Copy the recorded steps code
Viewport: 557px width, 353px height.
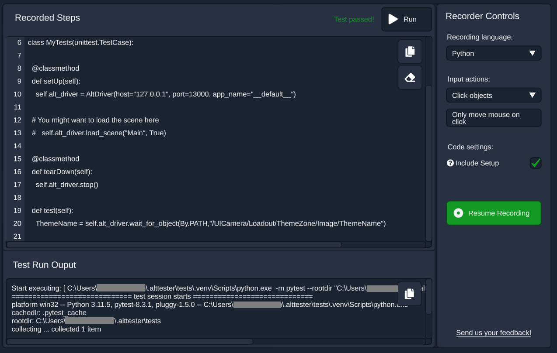(x=410, y=51)
